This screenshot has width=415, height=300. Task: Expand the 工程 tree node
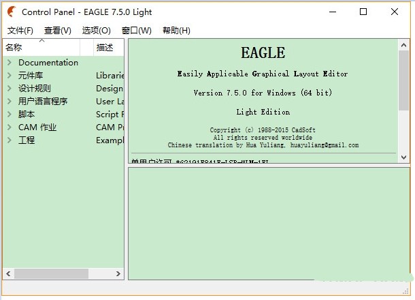pos(10,140)
